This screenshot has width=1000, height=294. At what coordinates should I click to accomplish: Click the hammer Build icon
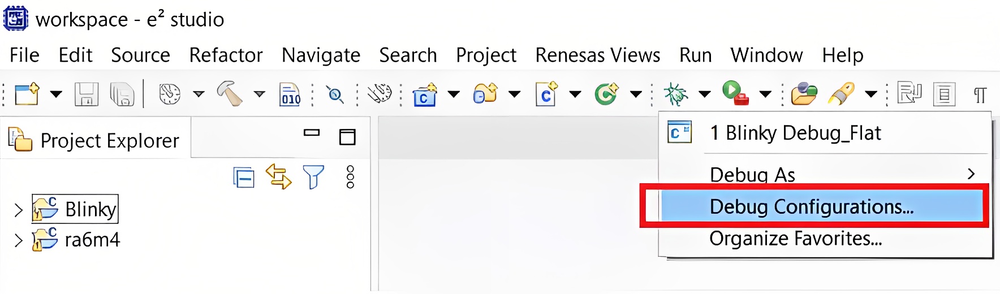[x=230, y=93]
